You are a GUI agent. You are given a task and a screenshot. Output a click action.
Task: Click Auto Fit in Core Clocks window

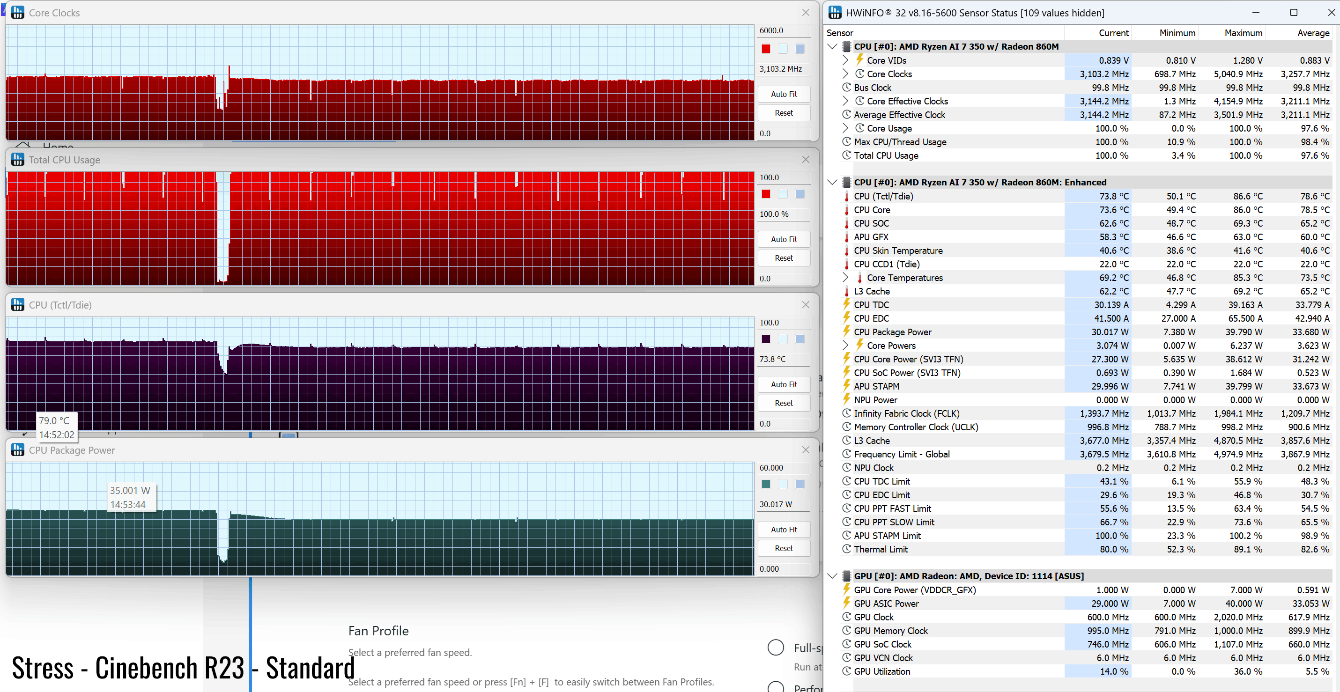[x=784, y=94]
